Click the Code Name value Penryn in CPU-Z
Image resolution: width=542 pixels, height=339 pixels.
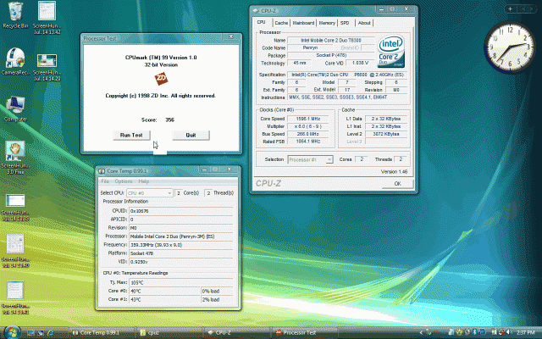point(310,47)
